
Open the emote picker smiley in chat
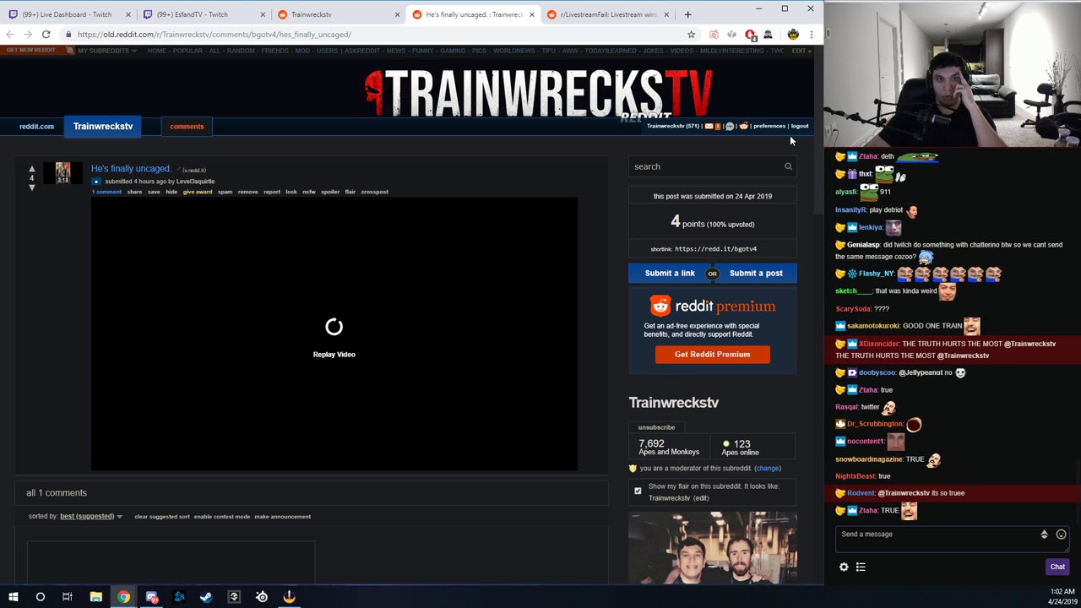[x=1062, y=535]
